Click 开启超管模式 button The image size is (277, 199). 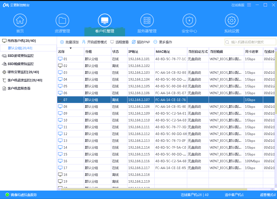click(x=94, y=42)
